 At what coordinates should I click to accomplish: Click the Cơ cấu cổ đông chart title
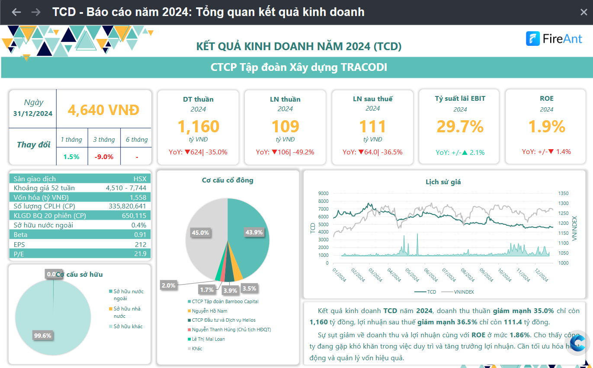point(228,180)
